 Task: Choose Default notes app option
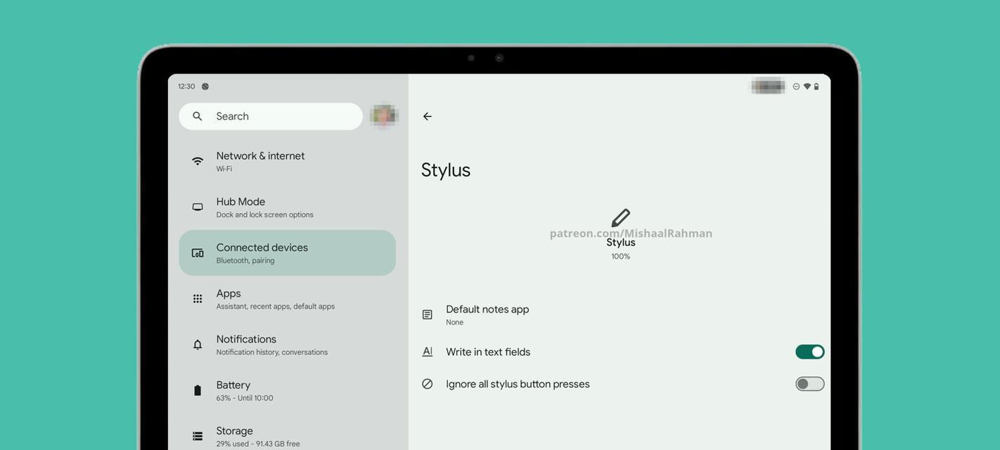tap(620, 314)
